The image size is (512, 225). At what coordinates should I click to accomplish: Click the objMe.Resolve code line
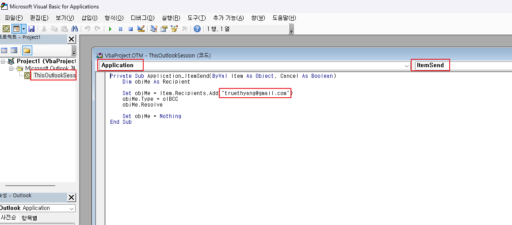point(142,105)
